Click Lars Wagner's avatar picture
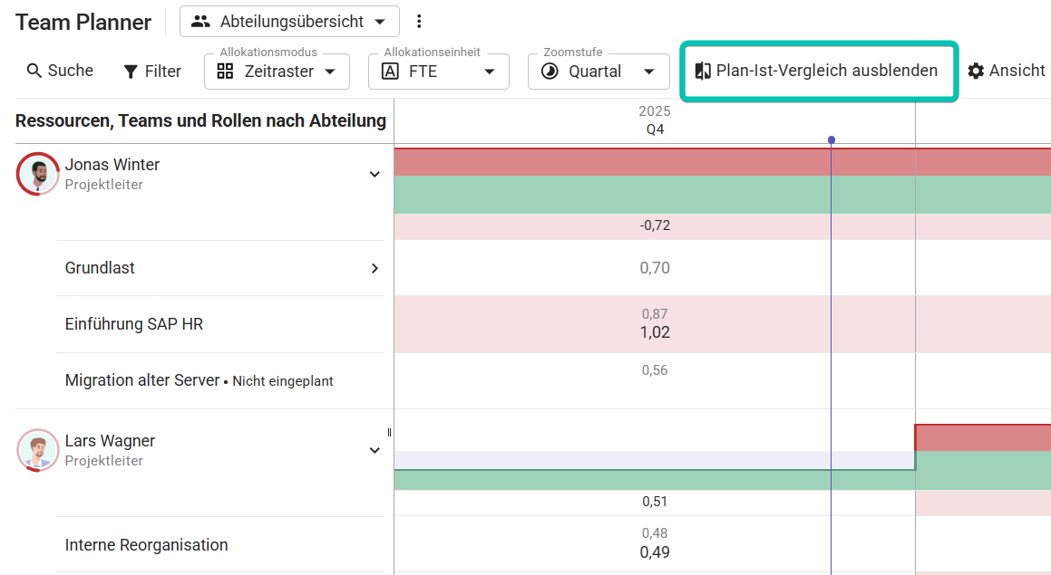 [x=38, y=450]
